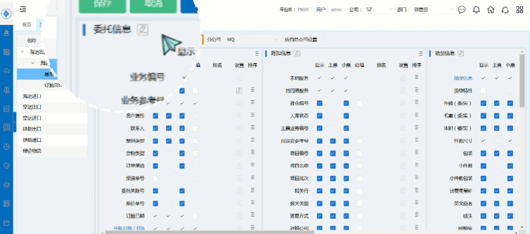Viewport: 530px width, 234px height.
Task: Open the 分公司 HQ dropdown
Action: 252,39
